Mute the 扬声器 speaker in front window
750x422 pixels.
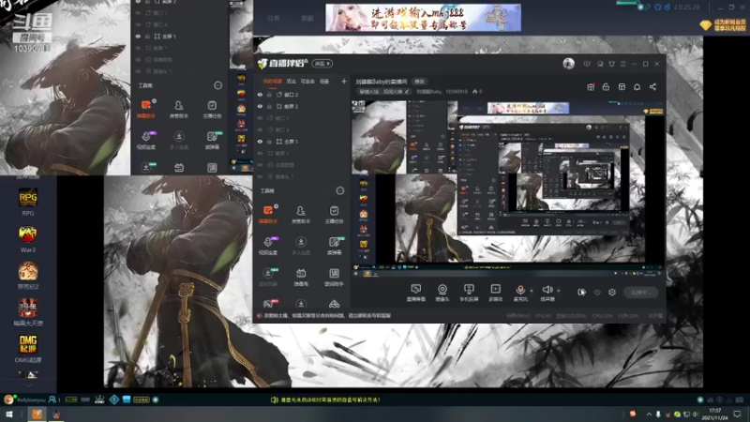[x=547, y=292]
